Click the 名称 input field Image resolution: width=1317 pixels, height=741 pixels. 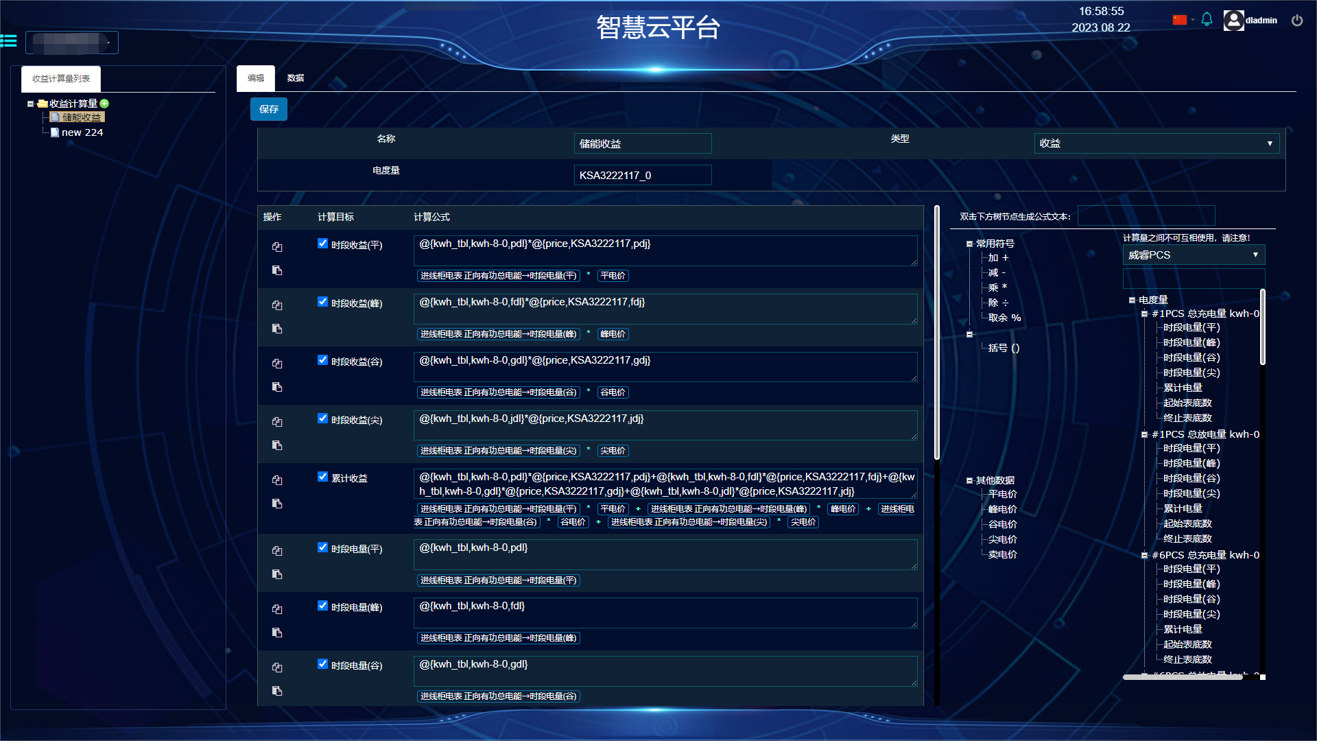point(642,143)
